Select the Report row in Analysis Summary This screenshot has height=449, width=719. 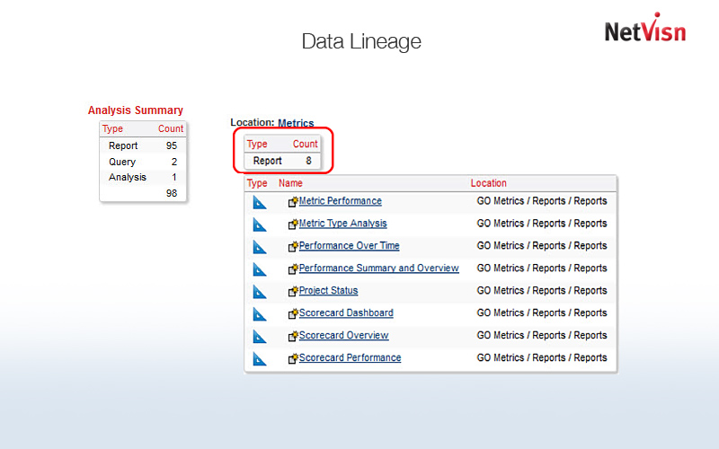click(x=143, y=145)
